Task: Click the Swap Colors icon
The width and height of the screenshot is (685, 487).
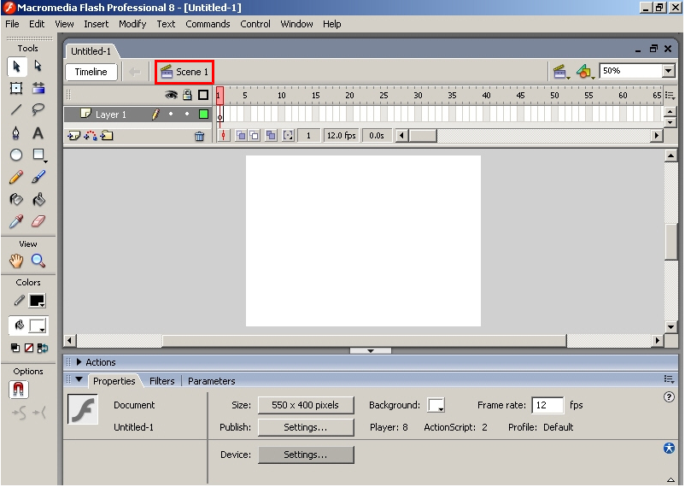Action: [x=43, y=348]
